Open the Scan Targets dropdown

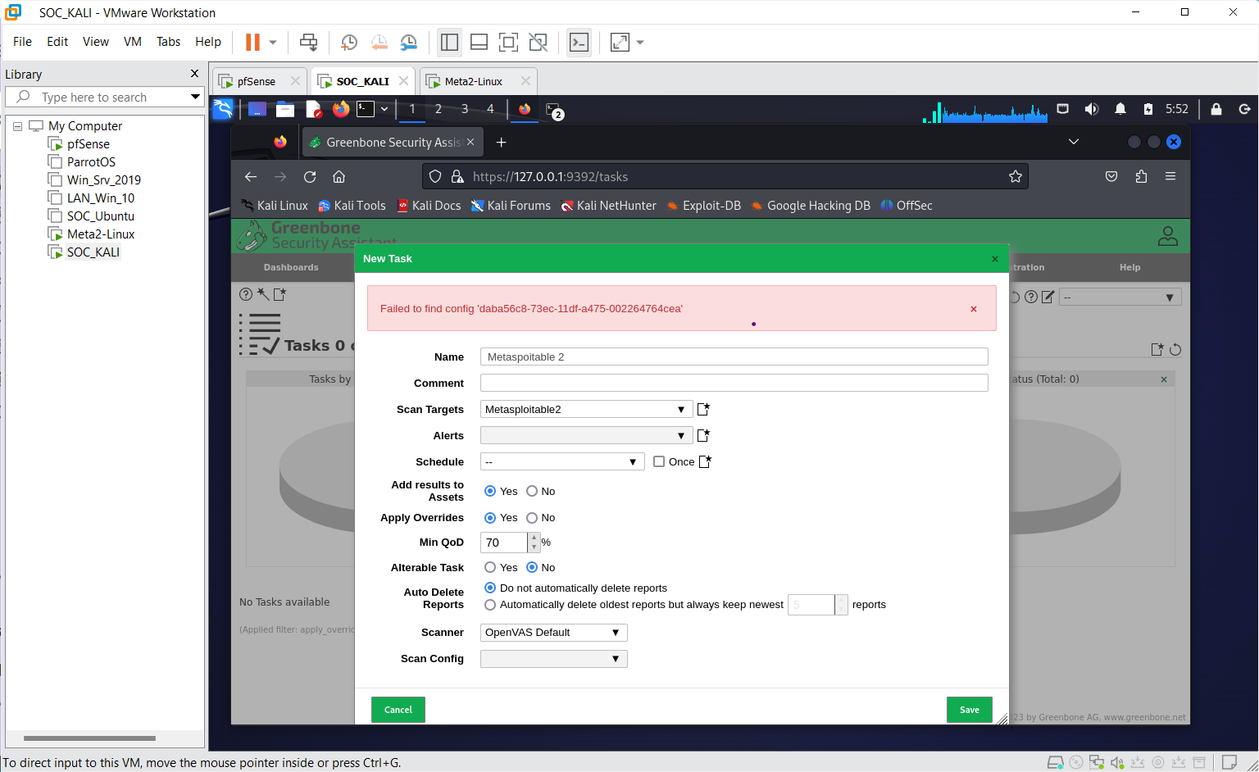click(586, 409)
